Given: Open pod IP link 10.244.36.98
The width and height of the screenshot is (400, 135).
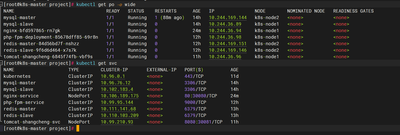Looking at the screenshot, I should pos(225,37).
